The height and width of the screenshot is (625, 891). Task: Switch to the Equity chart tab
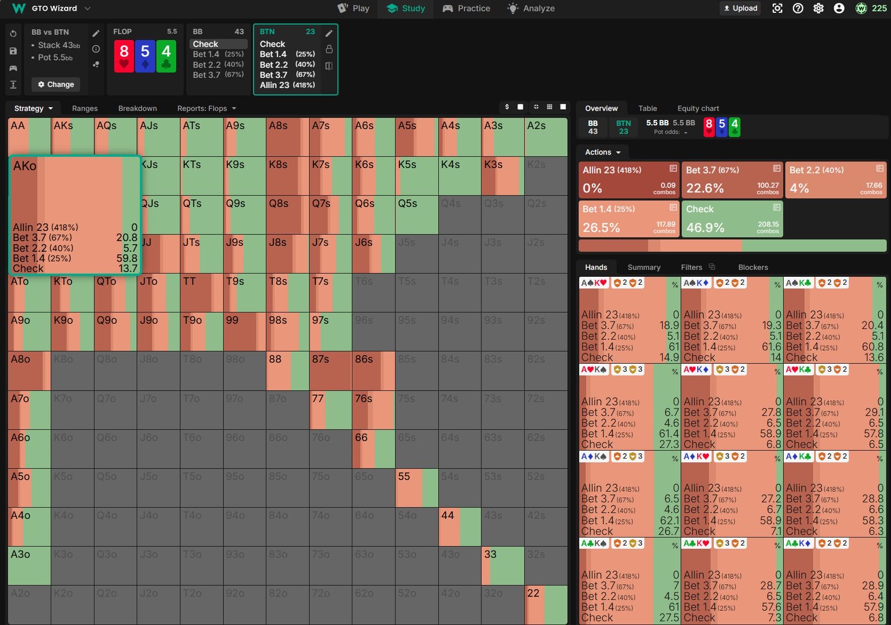[698, 108]
